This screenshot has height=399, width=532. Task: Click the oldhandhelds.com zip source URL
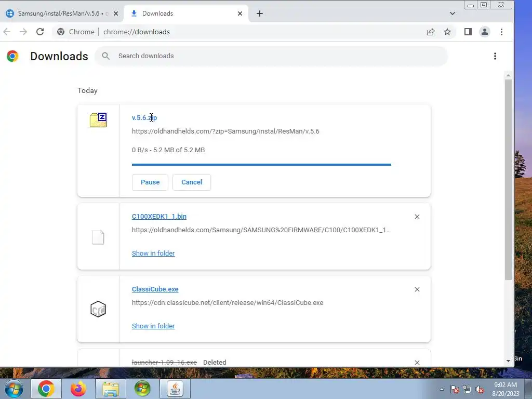pos(225,131)
